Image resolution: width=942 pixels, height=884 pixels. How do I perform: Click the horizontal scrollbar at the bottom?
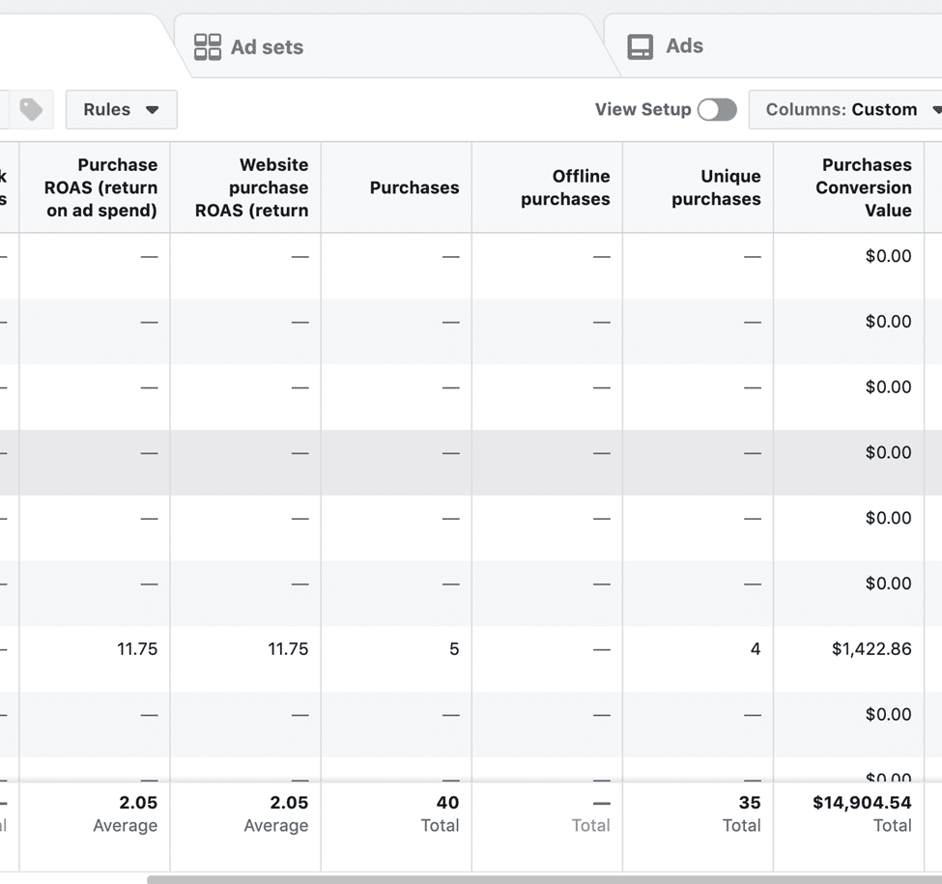(x=544, y=879)
